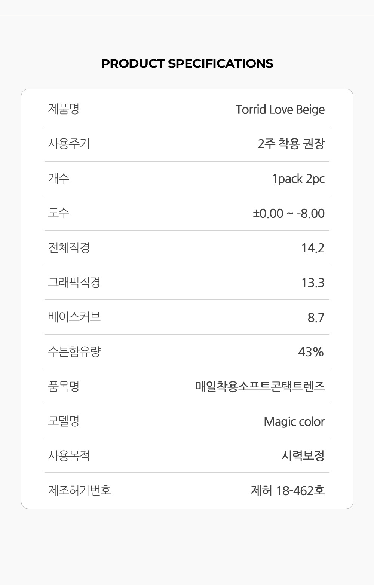Click the PRODUCT SPECIFICATIONS heading
Image resolution: width=374 pixels, height=585 pixels.
[x=187, y=64]
